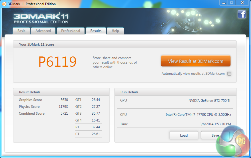Image resolution: width=251 pixels, height=158 pixels.
Task: Switch to the Basic tab
Action: point(21,31)
